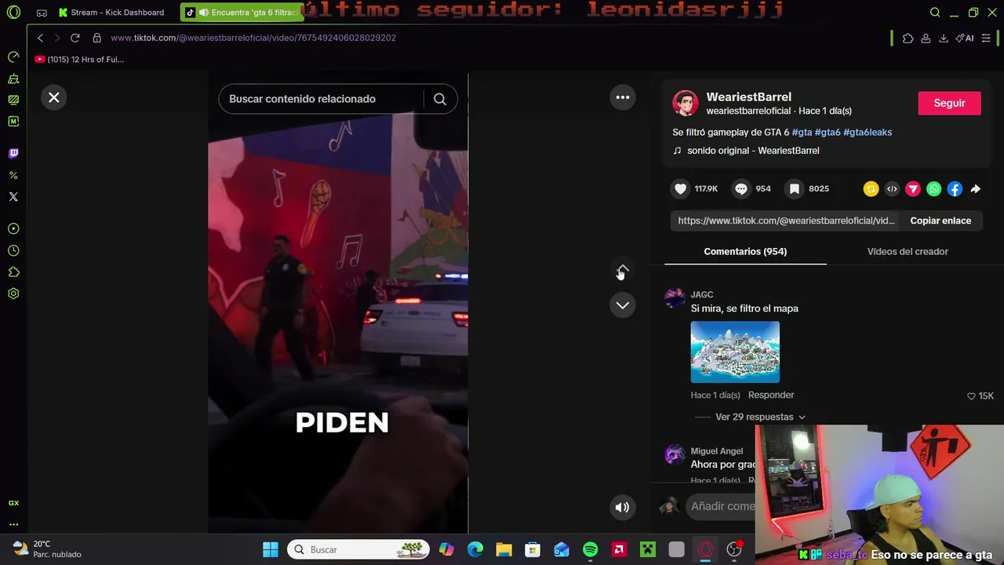1004x565 pixels.
Task: Mute the video with the speaker icon
Action: pyautogui.click(x=622, y=507)
